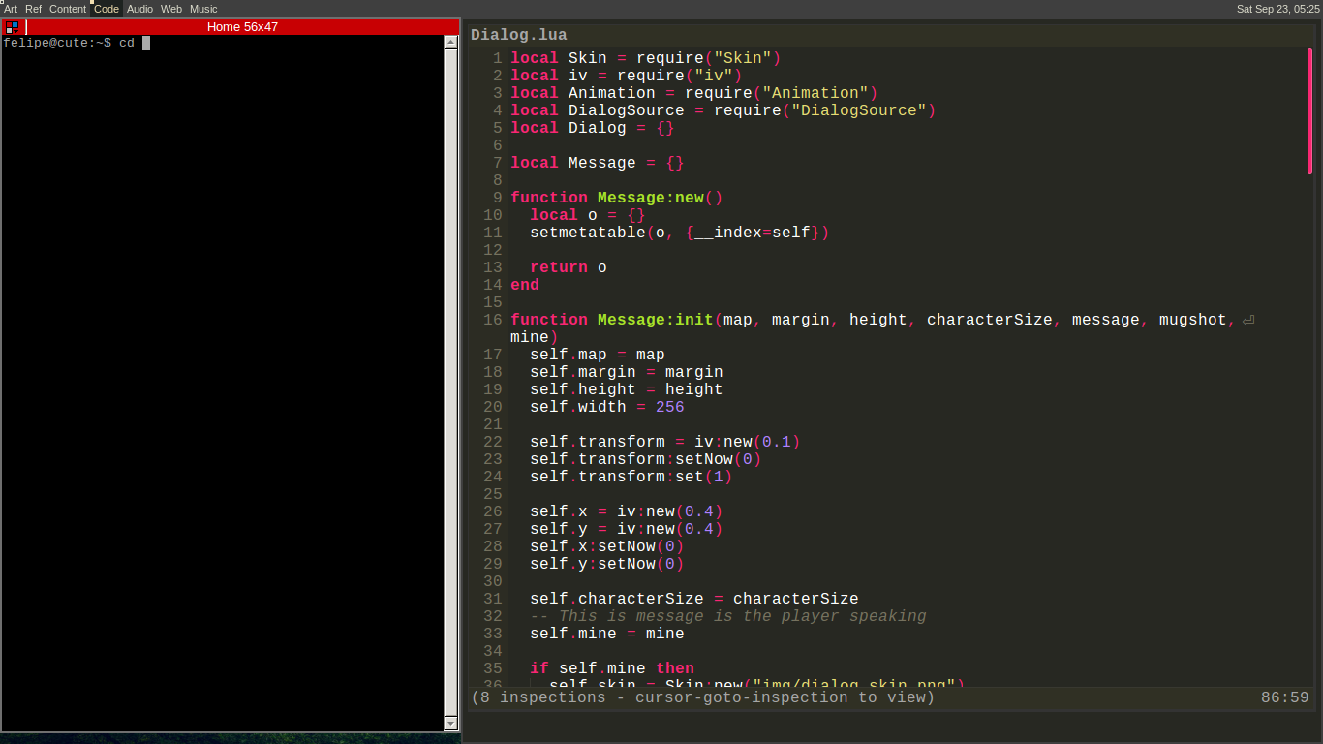Click the Home 56x47 terminal title bar
The image size is (1323, 744).
(242, 27)
